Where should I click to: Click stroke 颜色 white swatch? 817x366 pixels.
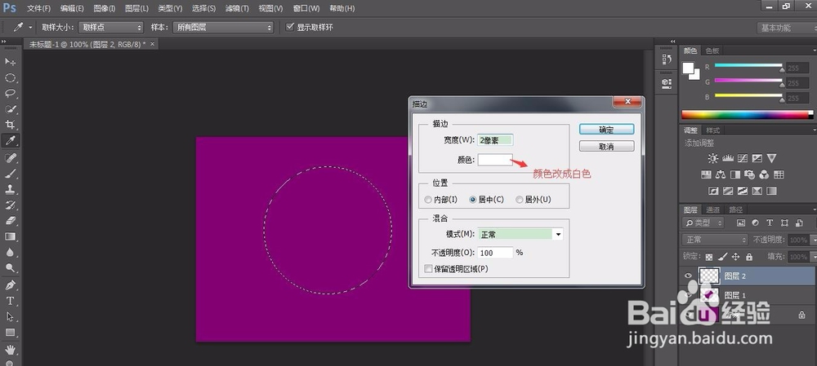click(496, 160)
